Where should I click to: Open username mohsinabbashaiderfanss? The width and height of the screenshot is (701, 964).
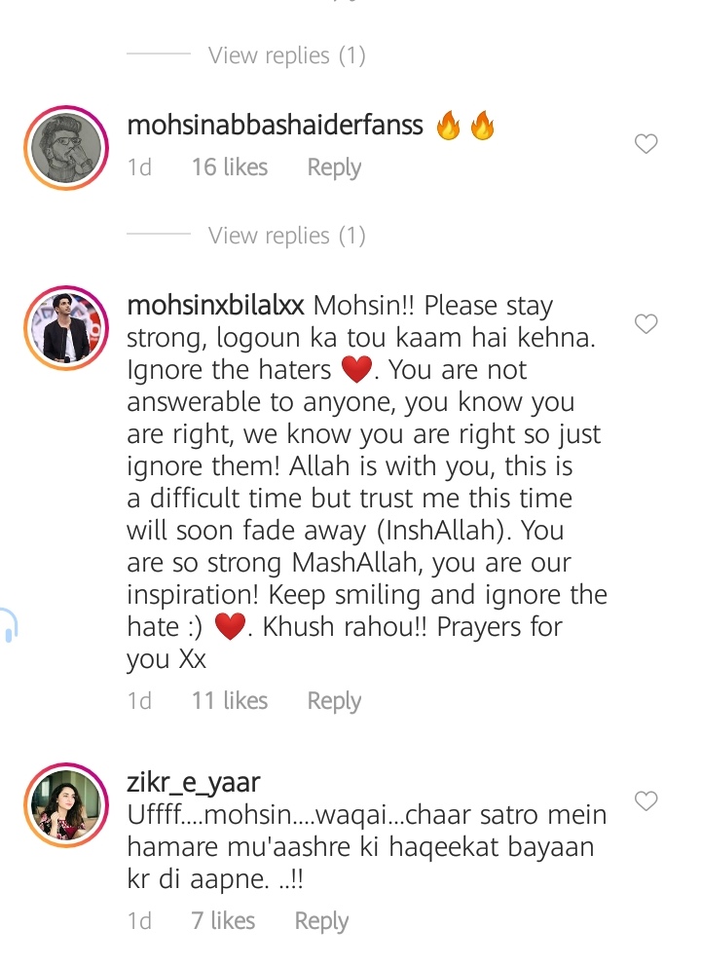275,125
